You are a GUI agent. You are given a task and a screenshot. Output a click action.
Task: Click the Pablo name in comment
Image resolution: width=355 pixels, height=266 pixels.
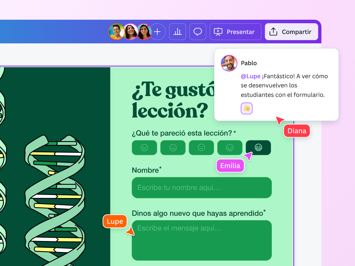249,63
